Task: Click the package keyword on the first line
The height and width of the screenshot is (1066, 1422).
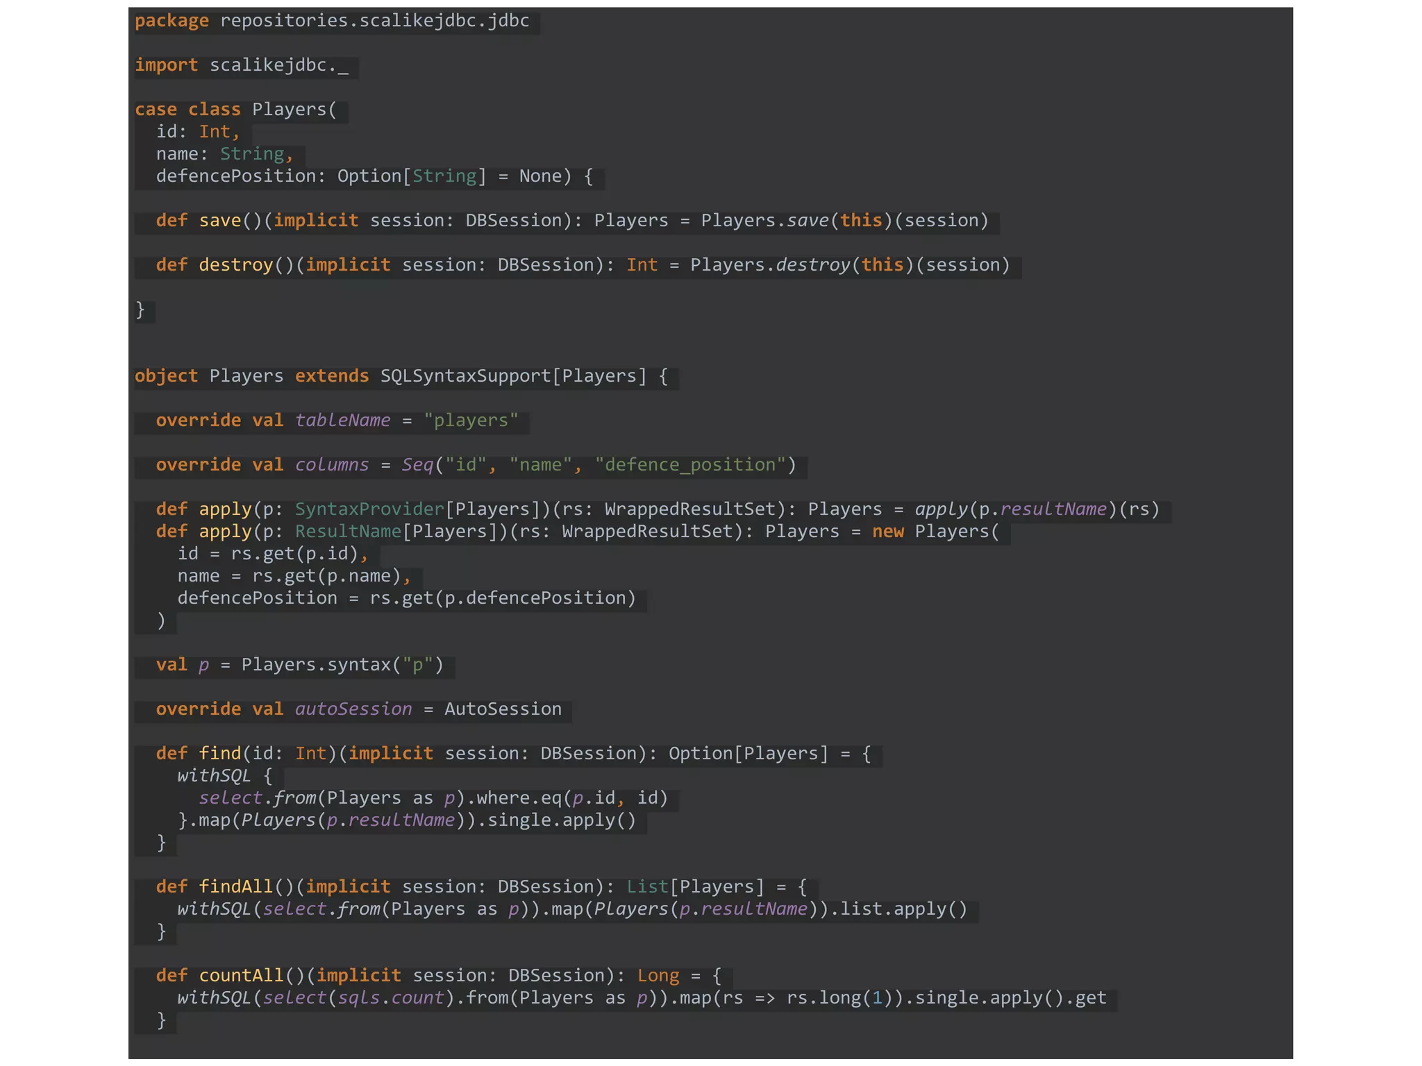Action: (172, 21)
